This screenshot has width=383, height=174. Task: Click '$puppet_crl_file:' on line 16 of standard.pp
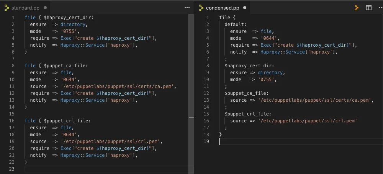pyautogui.click(x=67, y=121)
